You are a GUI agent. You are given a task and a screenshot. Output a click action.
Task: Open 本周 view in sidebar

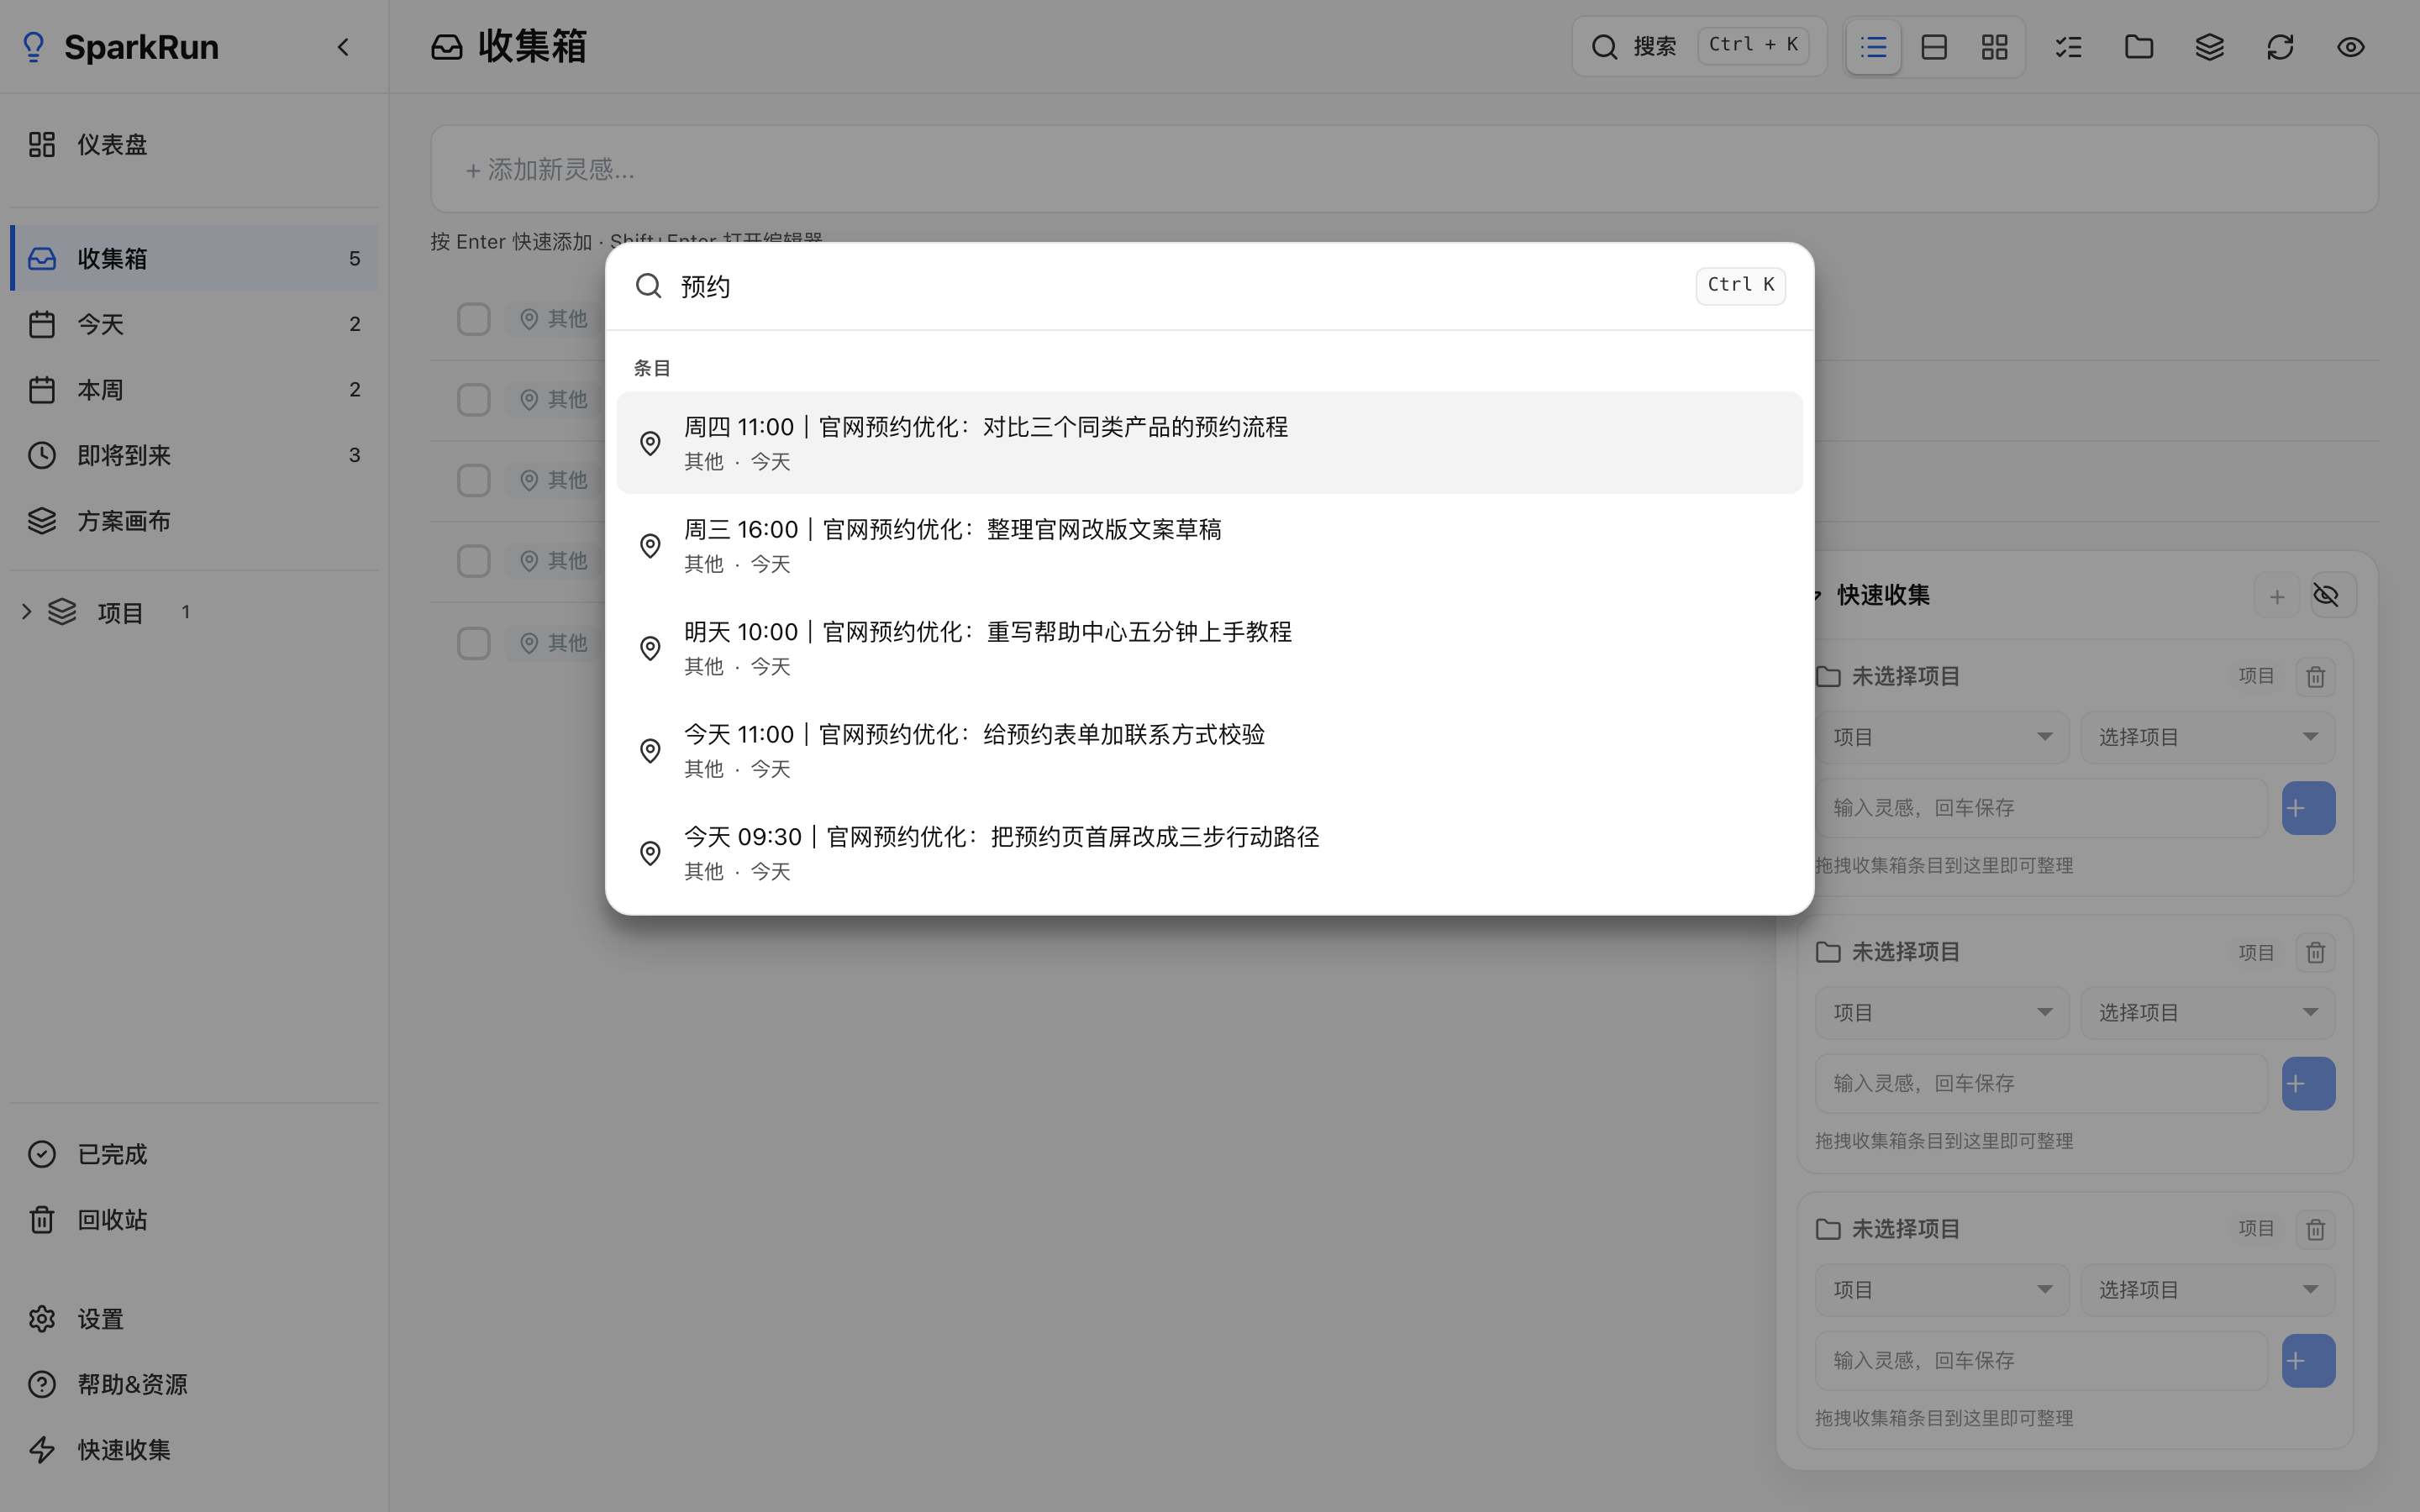(x=194, y=390)
